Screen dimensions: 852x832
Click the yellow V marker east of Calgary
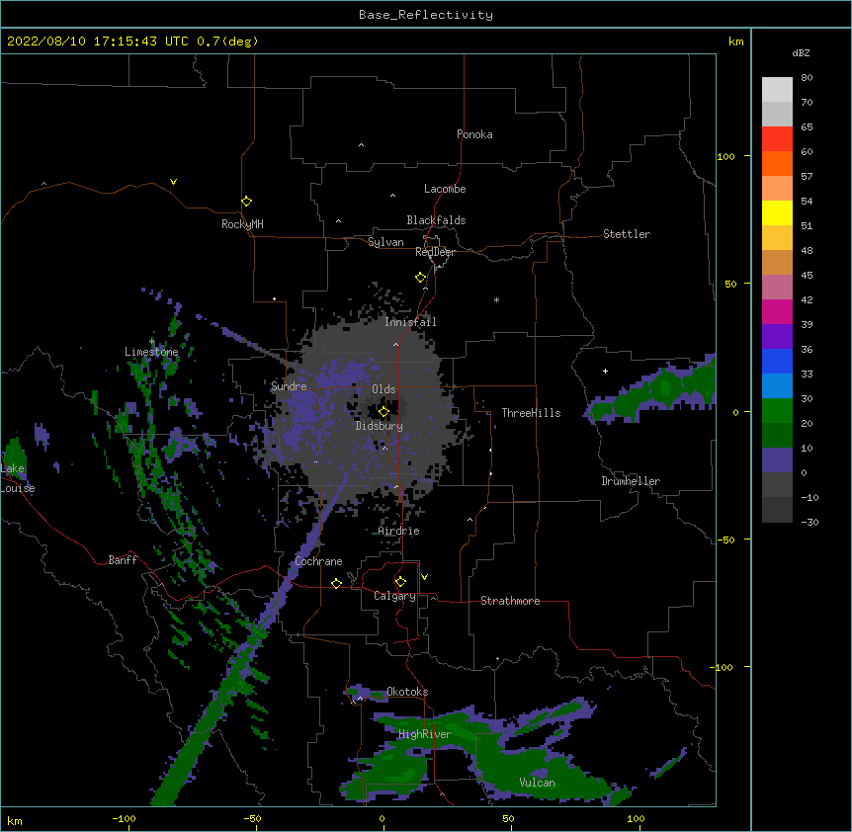pyautogui.click(x=424, y=577)
